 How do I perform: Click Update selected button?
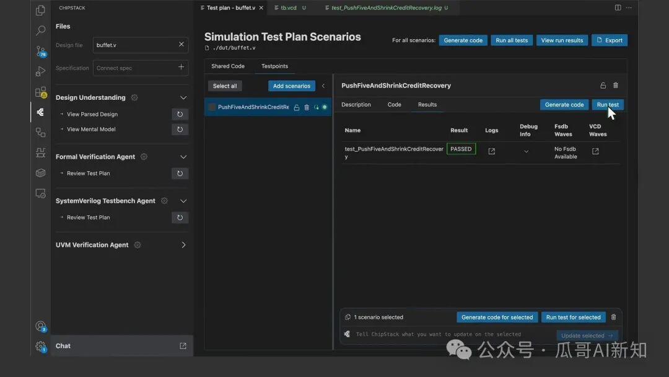tap(587, 335)
